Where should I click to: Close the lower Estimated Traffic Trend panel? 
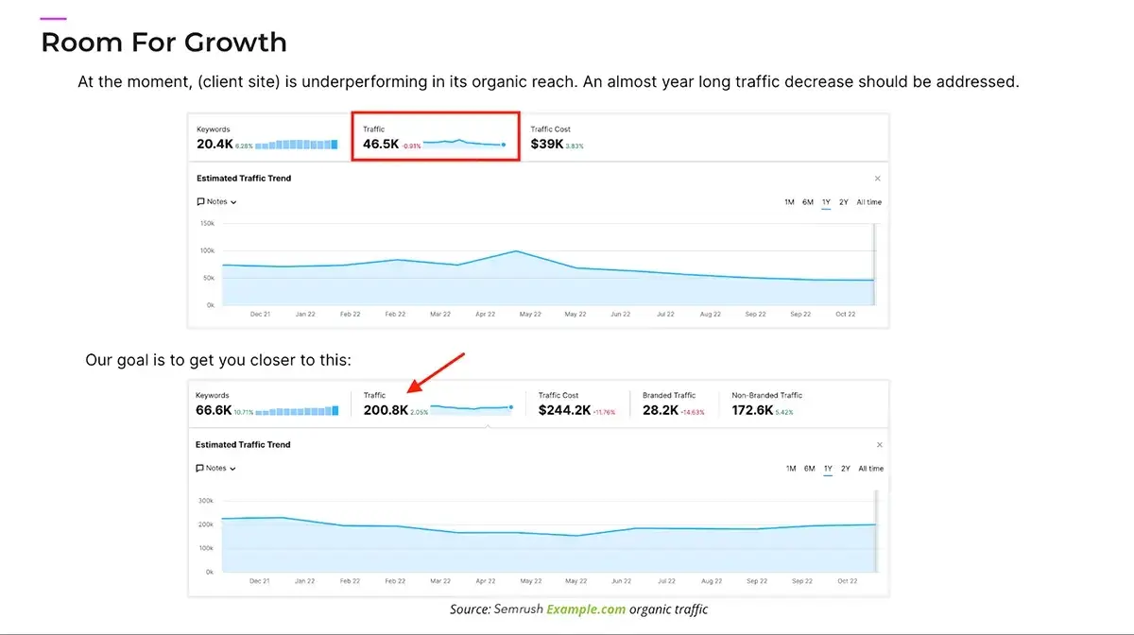click(879, 445)
